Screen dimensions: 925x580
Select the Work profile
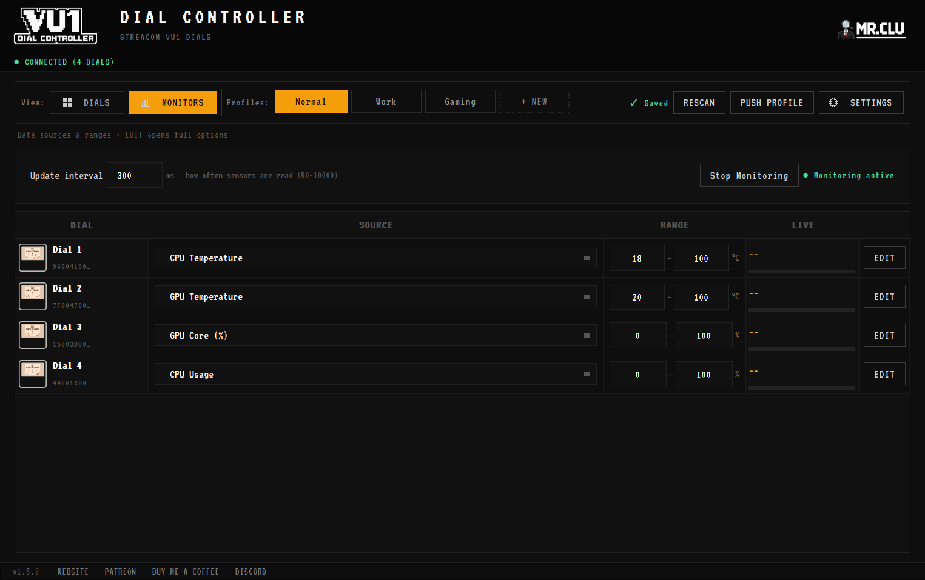tap(386, 101)
